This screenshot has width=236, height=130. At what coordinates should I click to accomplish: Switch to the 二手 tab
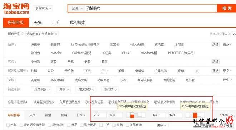coord(55,22)
